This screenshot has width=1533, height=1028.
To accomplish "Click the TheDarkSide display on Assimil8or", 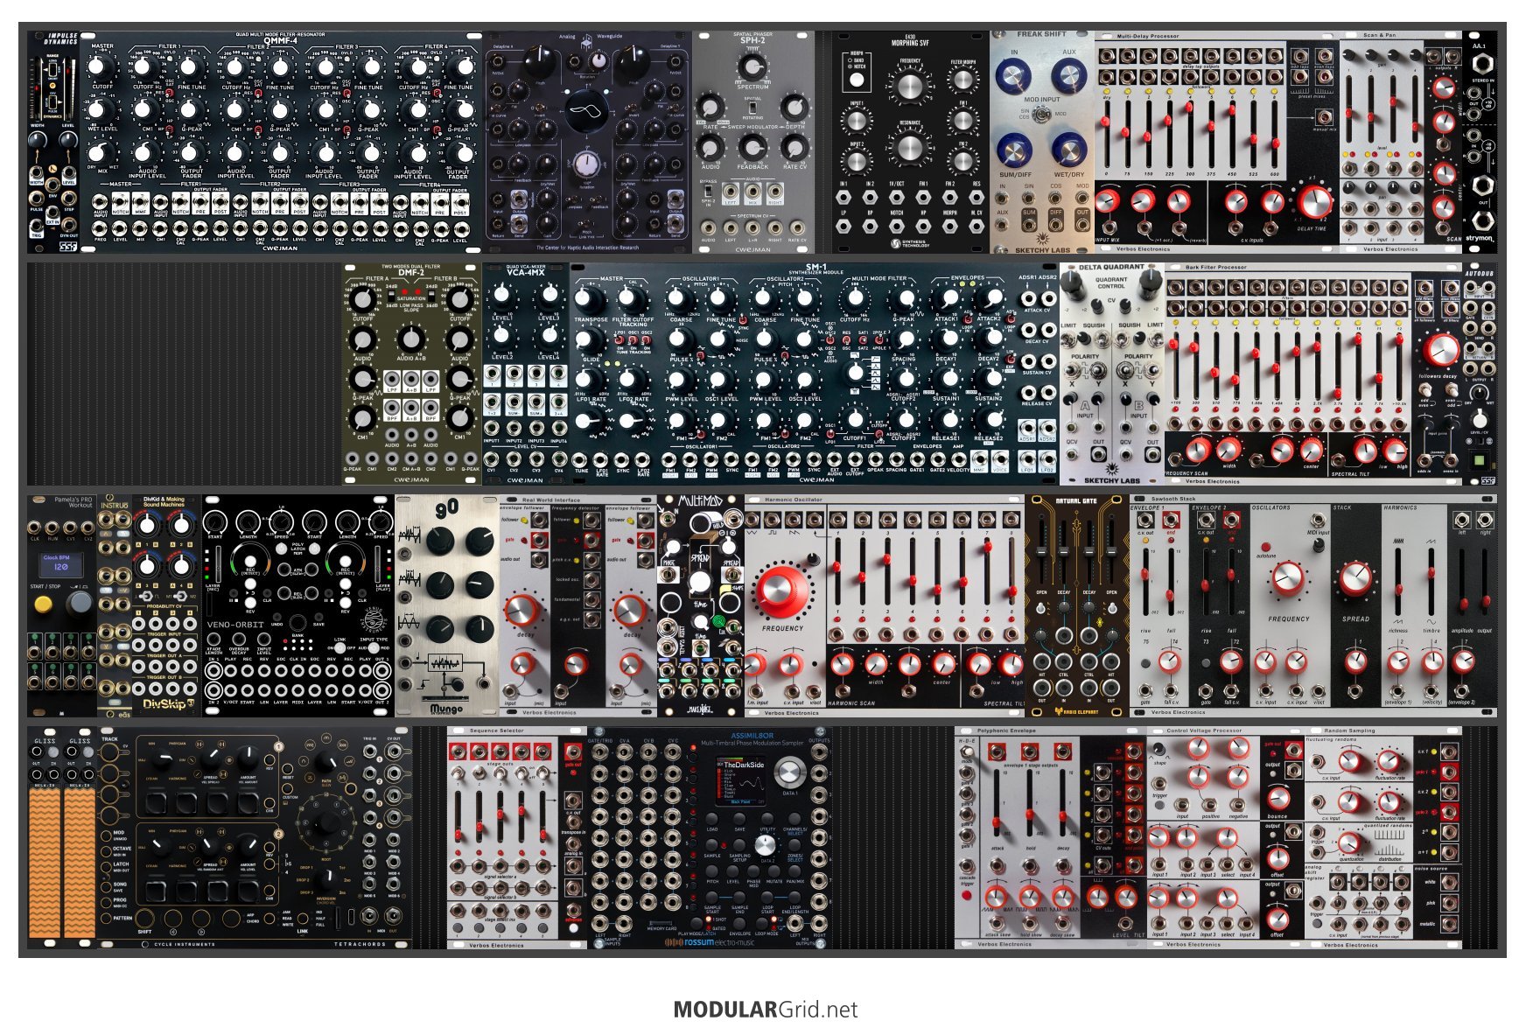I will click(x=742, y=780).
